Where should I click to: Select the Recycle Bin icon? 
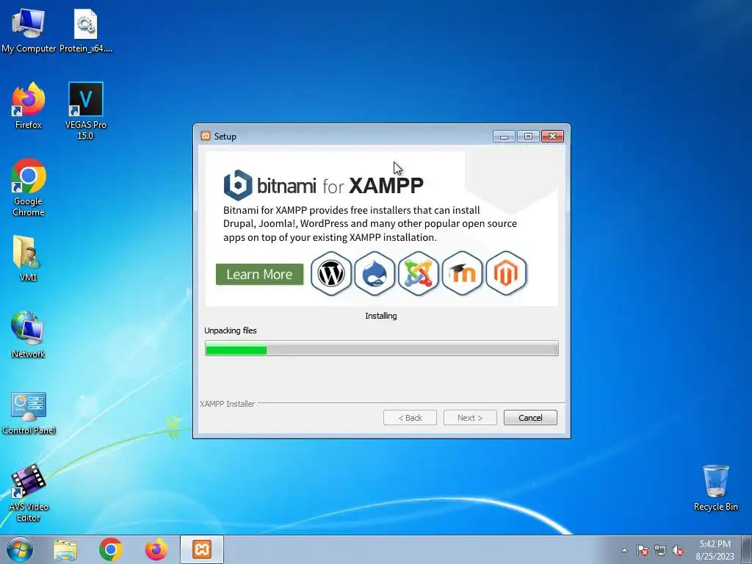tap(715, 488)
